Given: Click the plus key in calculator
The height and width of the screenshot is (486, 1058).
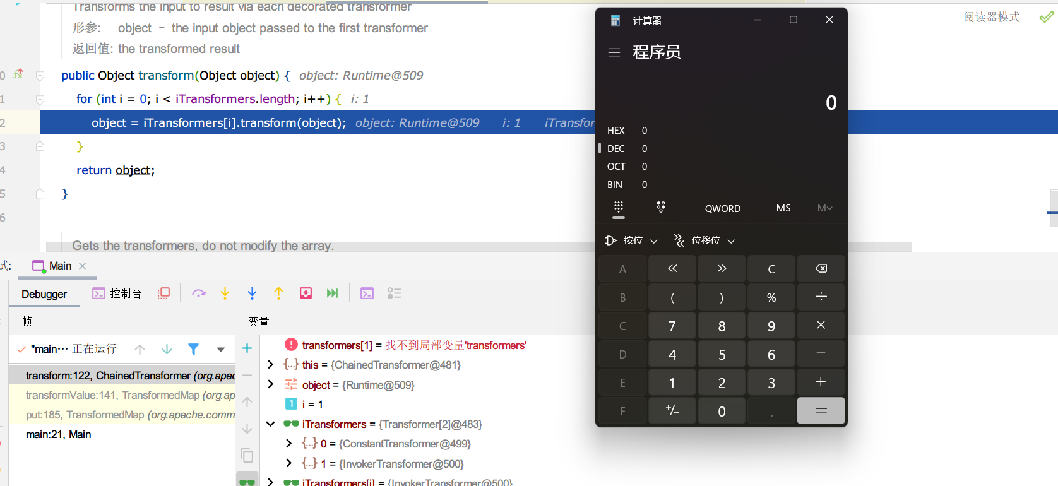Looking at the screenshot, I should point(821,382).
